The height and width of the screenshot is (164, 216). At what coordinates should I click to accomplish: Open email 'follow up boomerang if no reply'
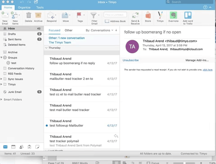[x=82, y=63]
